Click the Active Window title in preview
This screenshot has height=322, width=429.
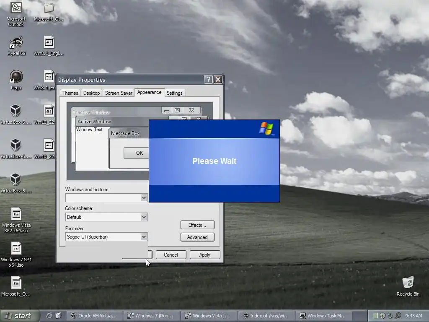pos(94,122)
